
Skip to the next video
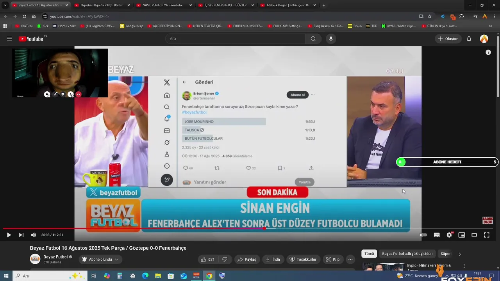[x=21, y=235]
